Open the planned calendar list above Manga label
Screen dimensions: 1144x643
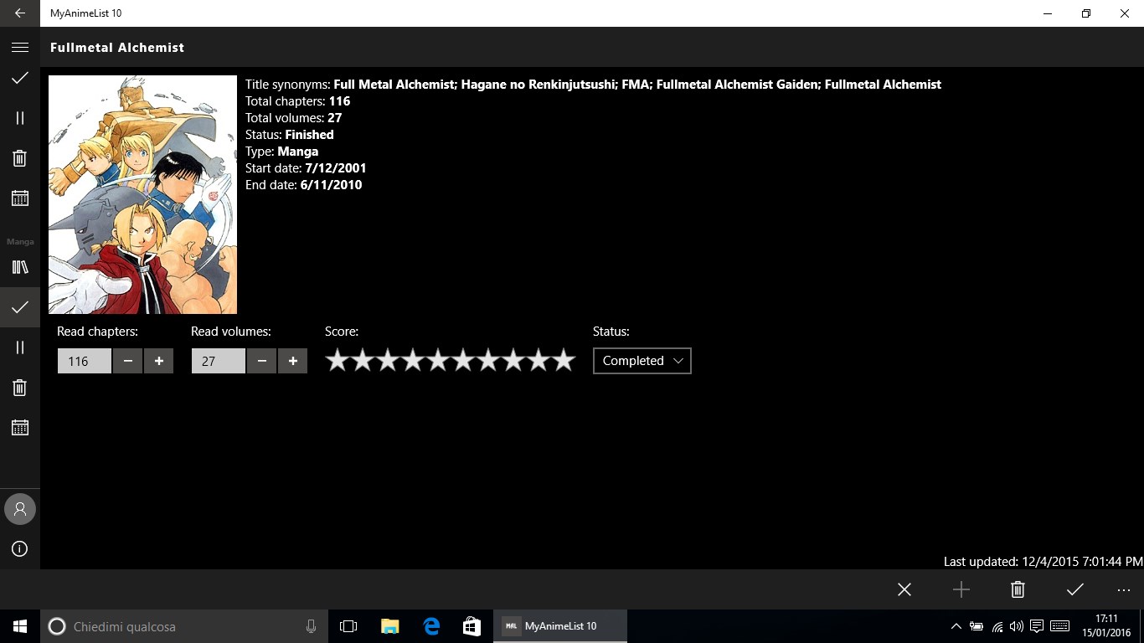point(20,198)
